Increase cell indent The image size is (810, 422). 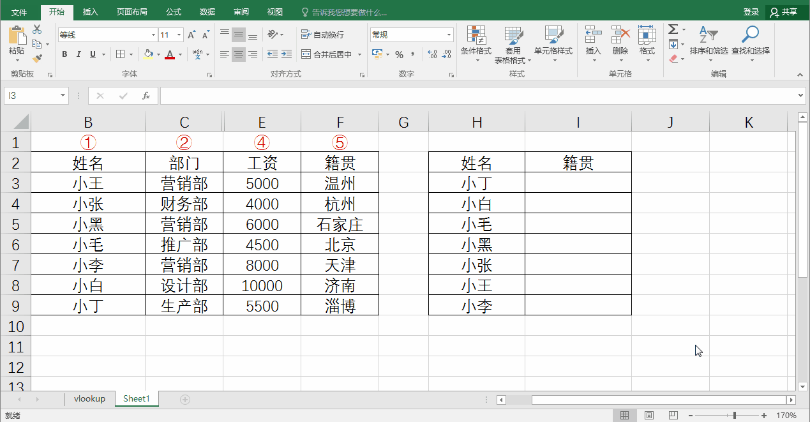point(287,55)
